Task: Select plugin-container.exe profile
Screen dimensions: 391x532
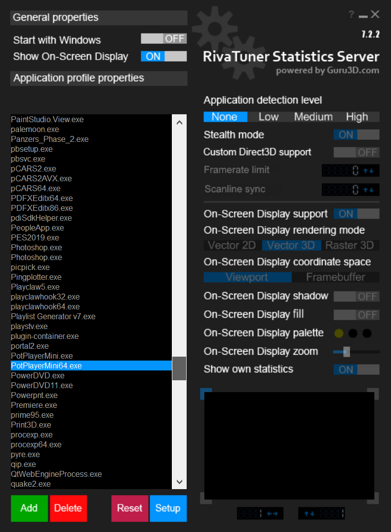Action: (x=91, y=336)
